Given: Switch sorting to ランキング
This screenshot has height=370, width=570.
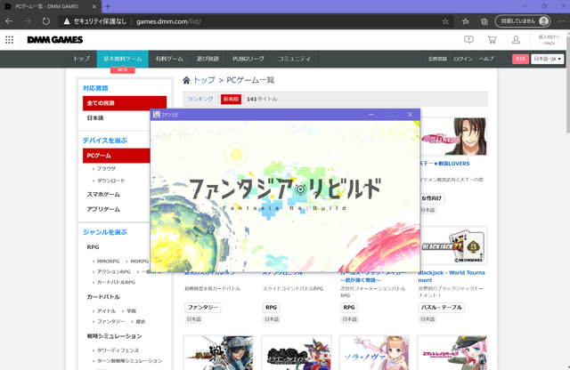Looking at the screenshot, I should [200, 99].
